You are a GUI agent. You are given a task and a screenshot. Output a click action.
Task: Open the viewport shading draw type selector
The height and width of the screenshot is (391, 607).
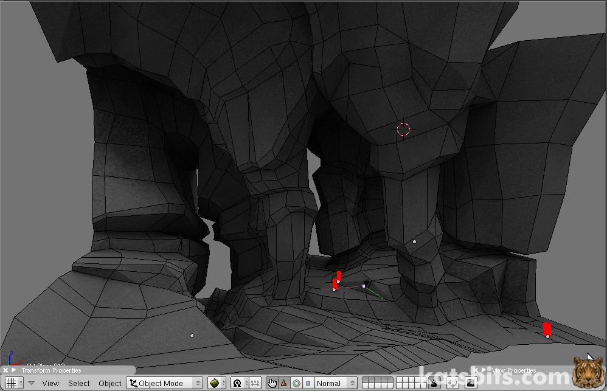217,383
